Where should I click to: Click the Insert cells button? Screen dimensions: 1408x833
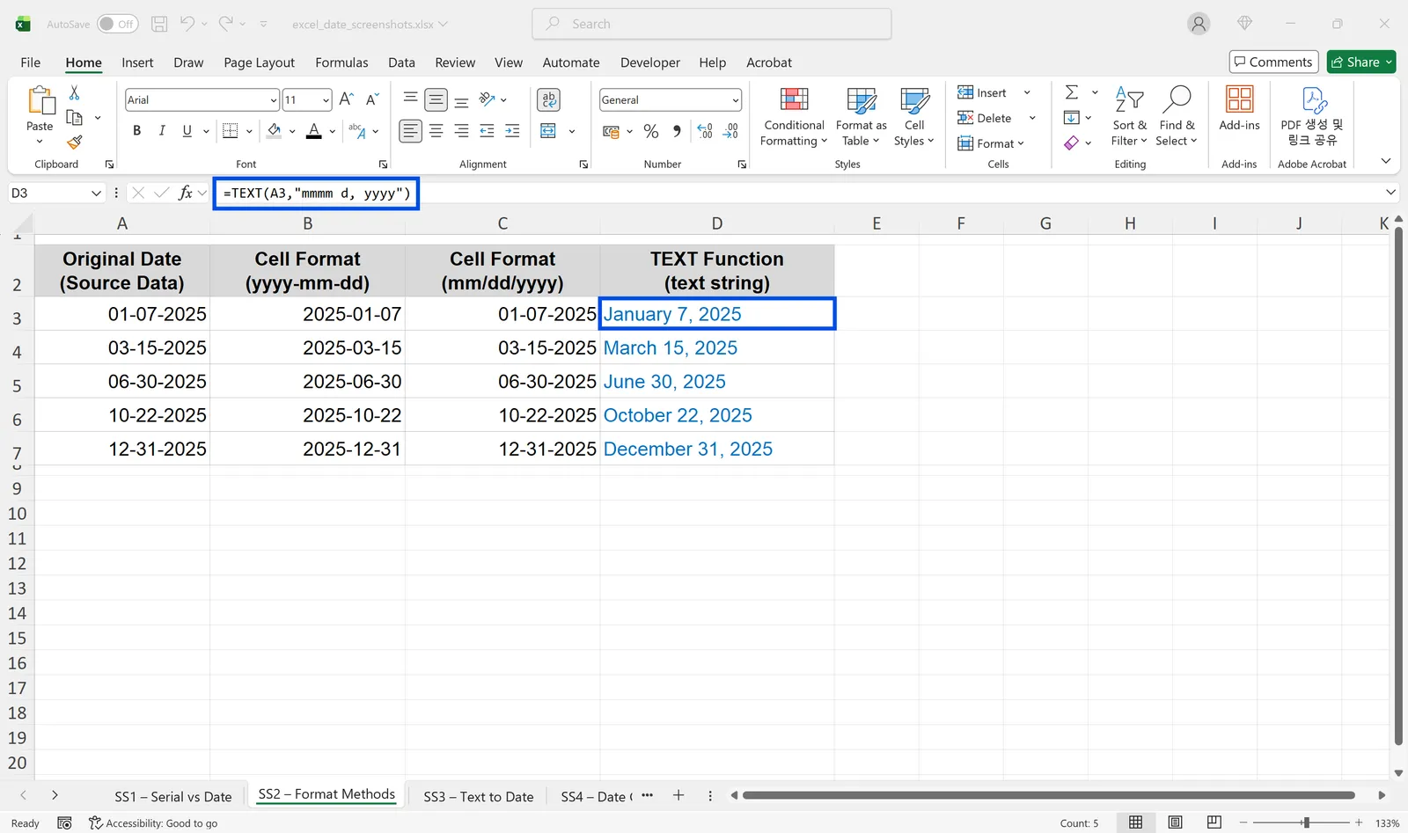[x=982, y=92]
